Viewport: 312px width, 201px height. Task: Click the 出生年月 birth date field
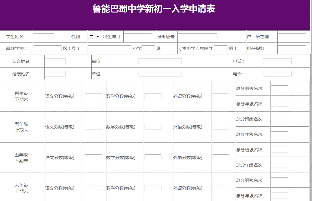[x=138, y=37]
